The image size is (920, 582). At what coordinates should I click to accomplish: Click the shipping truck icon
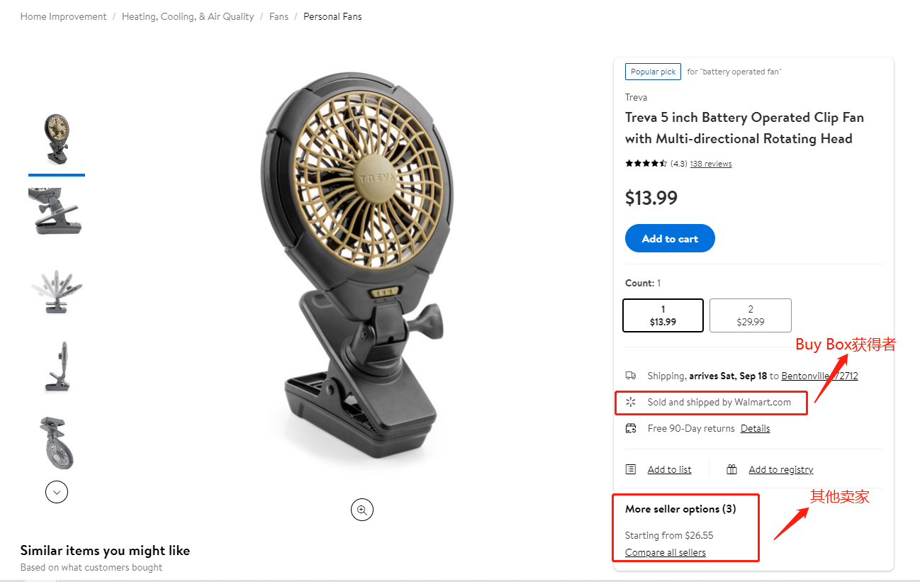pos(631,376)
